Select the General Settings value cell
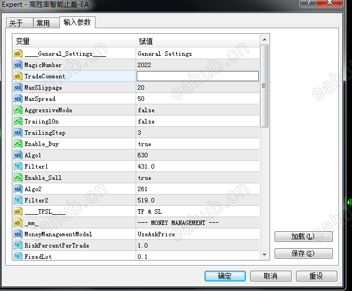This screenshot has width=352, height=291. pos(198,54)
